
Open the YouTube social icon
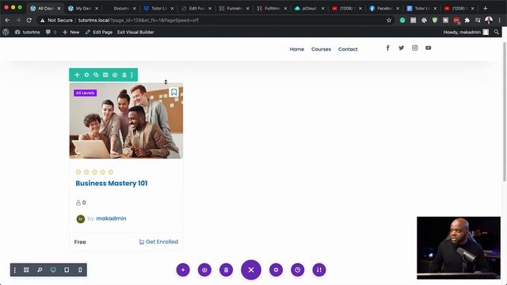tap(428, 47)
